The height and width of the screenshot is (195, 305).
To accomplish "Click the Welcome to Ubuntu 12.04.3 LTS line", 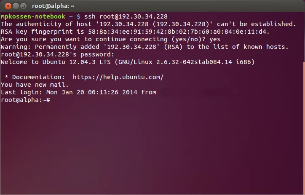I will [x=128, y=62].
